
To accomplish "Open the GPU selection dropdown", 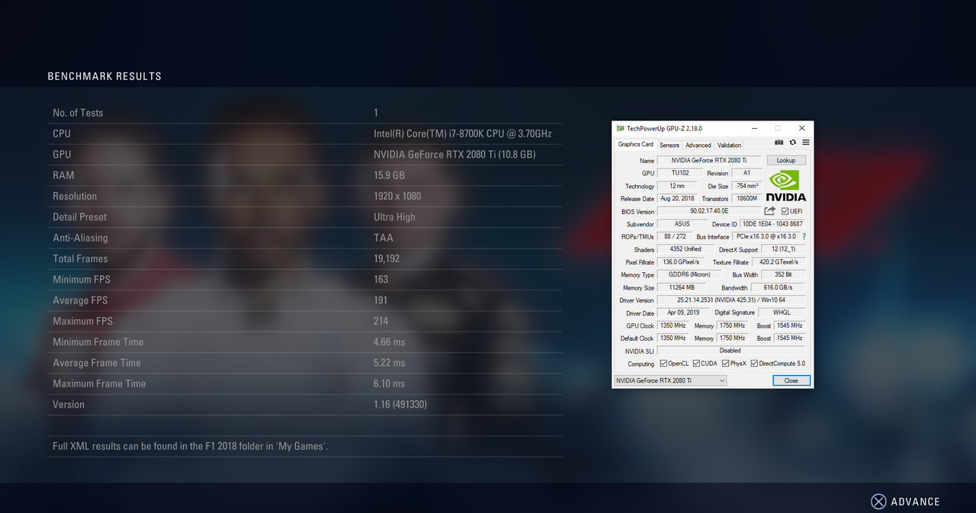I will click(670, 380).
